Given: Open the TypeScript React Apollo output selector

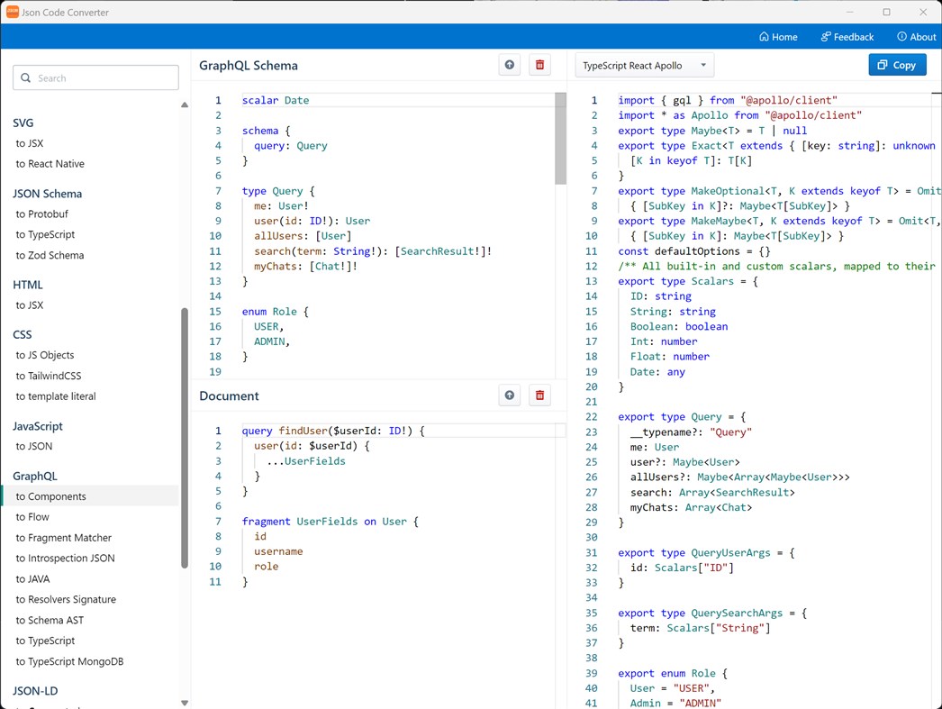Looking at the screenshot, I should tap(644, 65).
